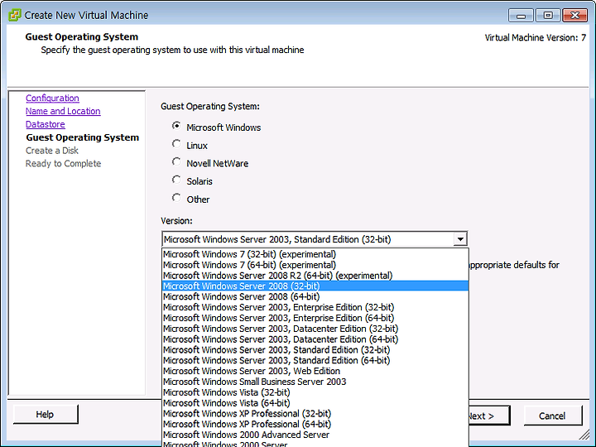Select Microsoft Windows XP Professional (64-bit)

point(315,424)
